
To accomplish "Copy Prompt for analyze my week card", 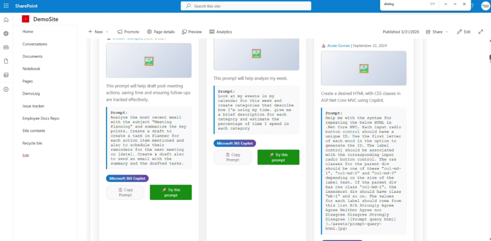I will 233,157.
